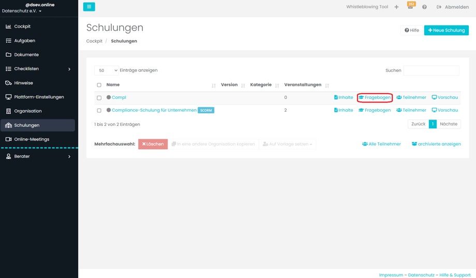
Task: Click the Cockpit breadcrumb link
Action: [x=94, y=41]
